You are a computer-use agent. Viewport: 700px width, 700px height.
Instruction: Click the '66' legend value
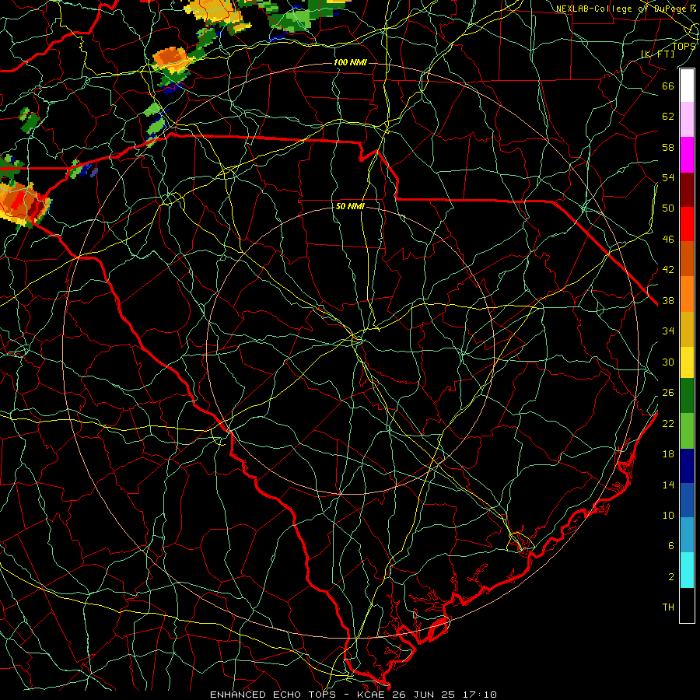(x=668, y=86)
